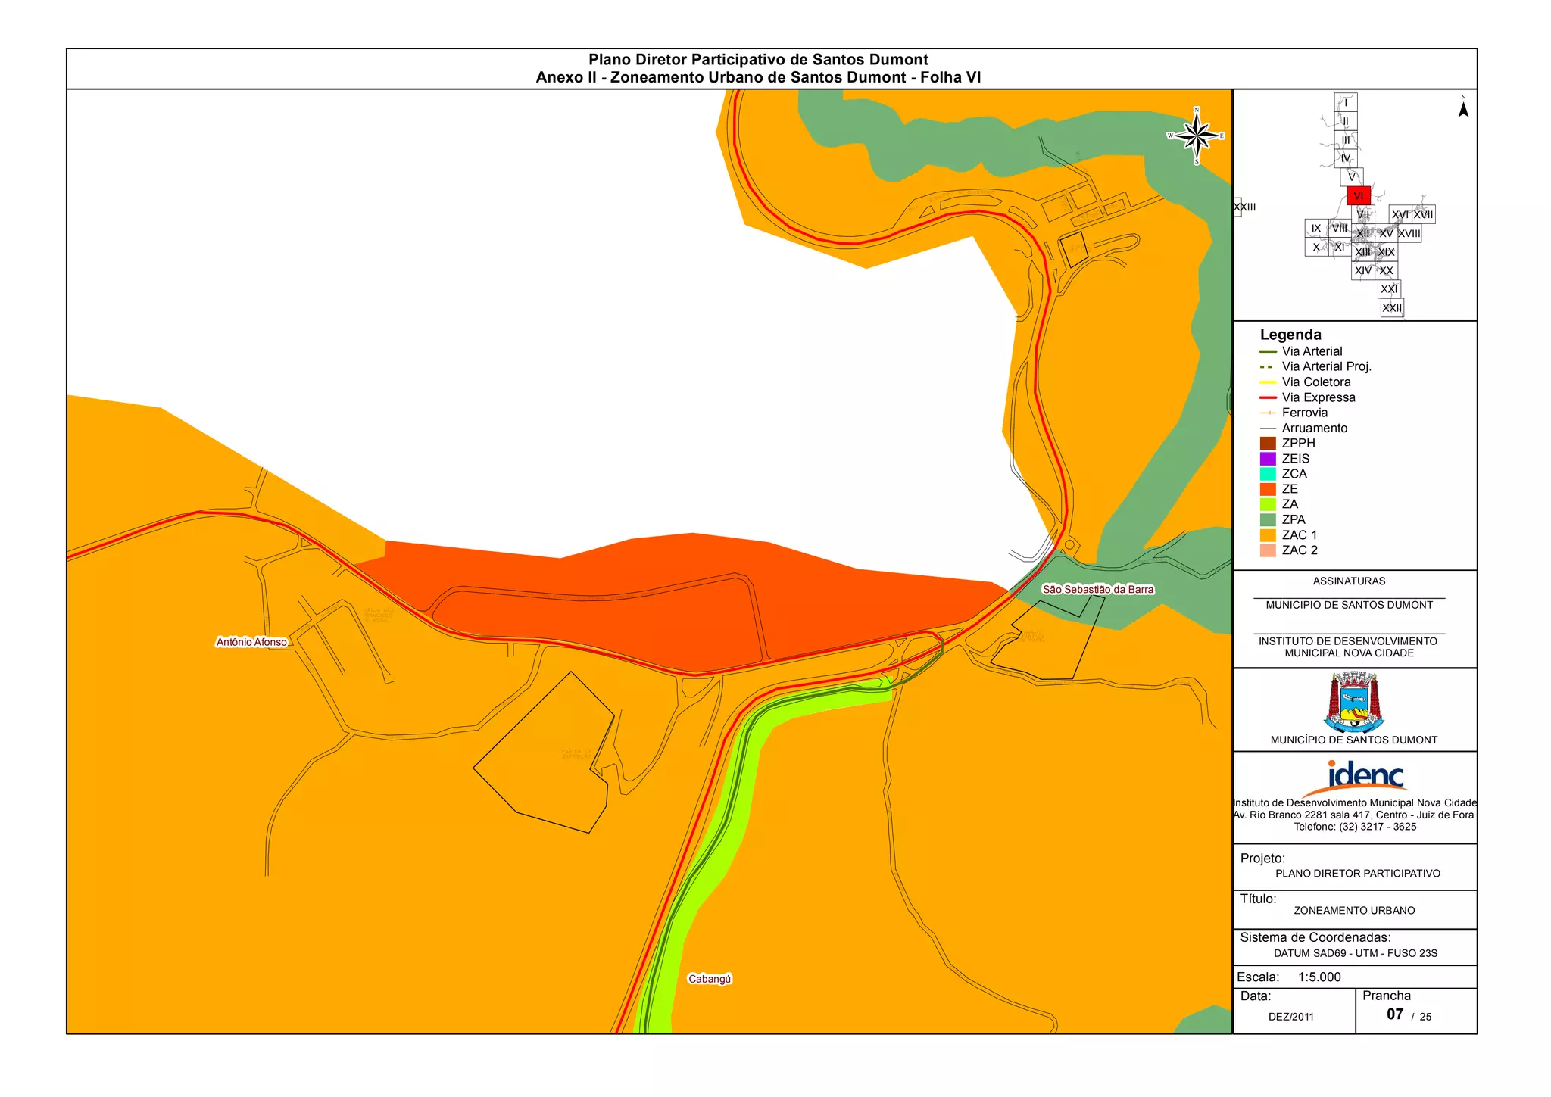Image resolution: width=1551 pixels, height=1097 pixels.
Task: Click the ZPA green legend swatch
Action: click(1268, 520)
